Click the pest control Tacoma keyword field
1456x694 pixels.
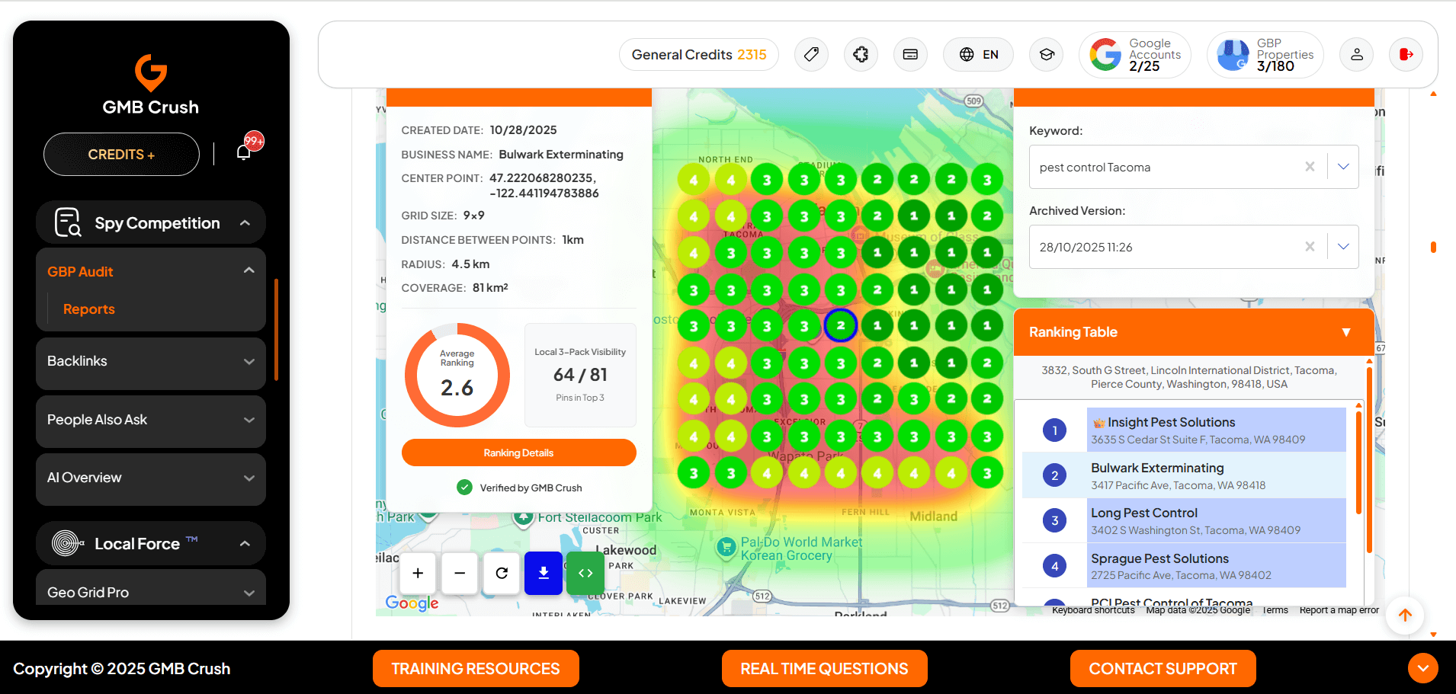(x=1194, y=167)
